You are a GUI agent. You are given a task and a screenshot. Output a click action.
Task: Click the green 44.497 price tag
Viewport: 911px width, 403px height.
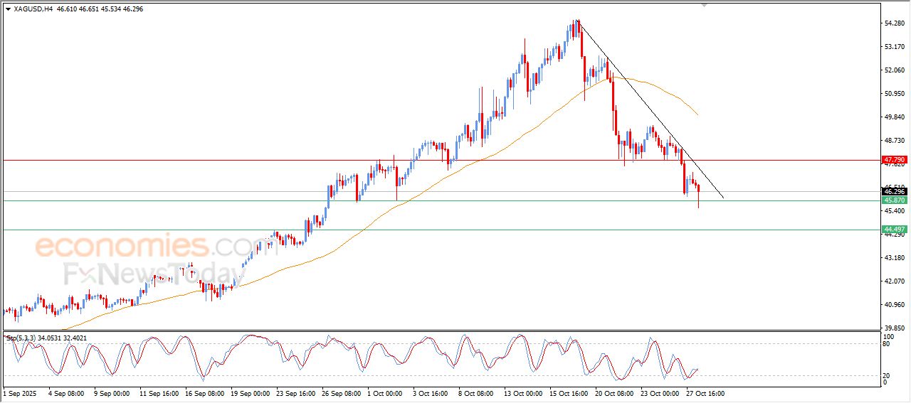(893, 230)
